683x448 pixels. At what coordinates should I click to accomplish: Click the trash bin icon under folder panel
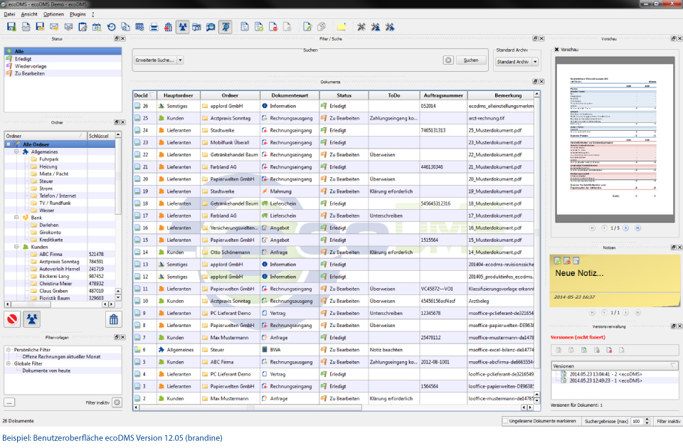tap(112, 319)
